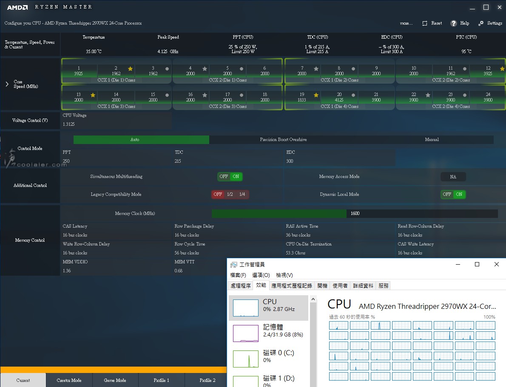This screenshot has height=387, width=506.
Task: Select Precision Boost Overdrive control mode
Action: 283,140
